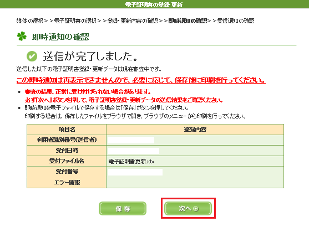309x227 pixels.
Task: Select 媒体の選択 breadcrumb step
Action: click(30, 21)
